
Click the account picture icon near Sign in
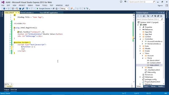(x=167, y=6)
